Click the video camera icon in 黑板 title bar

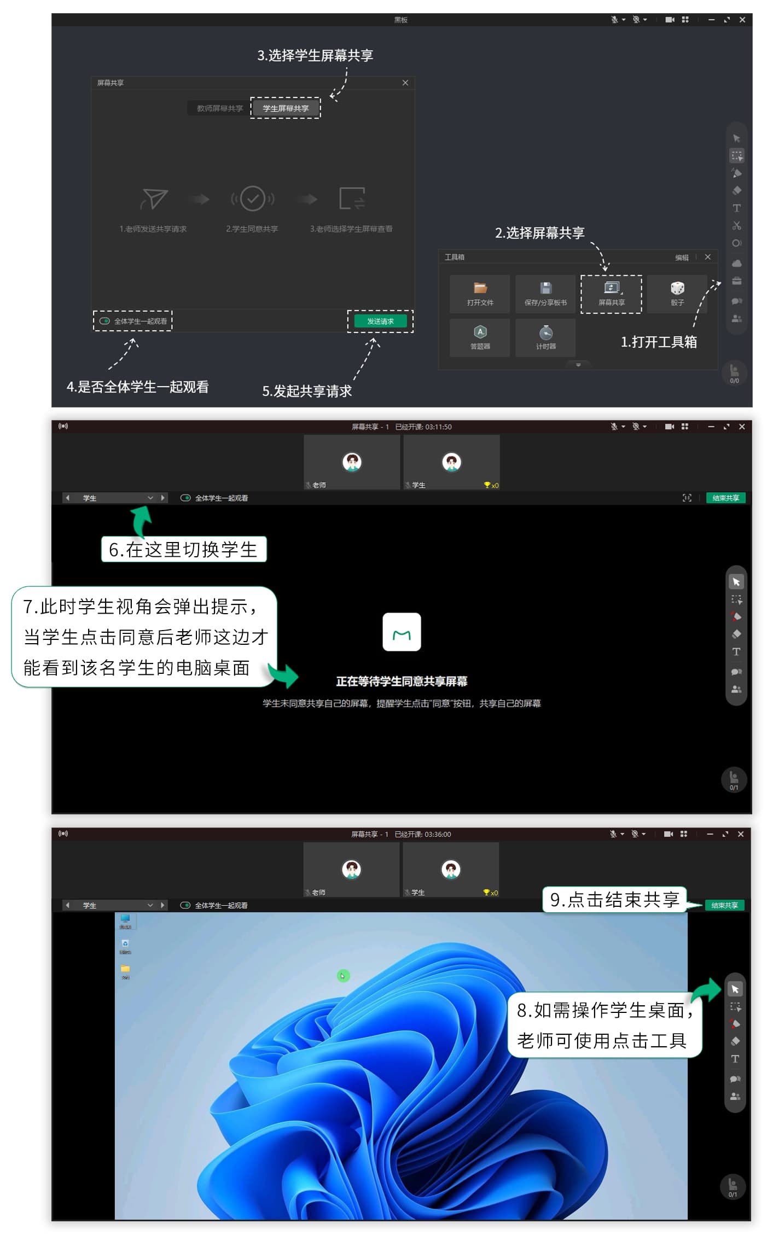(x=670, y=20)
